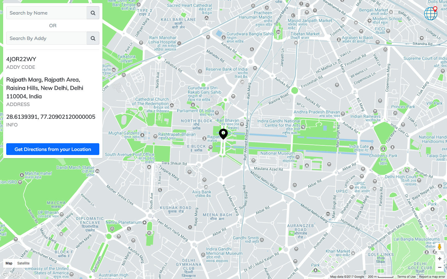Focus the Search By Addy field

click(47, 38)
